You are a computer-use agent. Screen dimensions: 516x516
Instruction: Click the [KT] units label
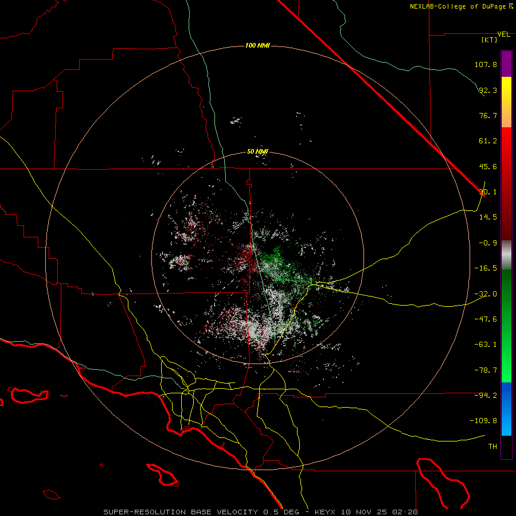point(490,40)
